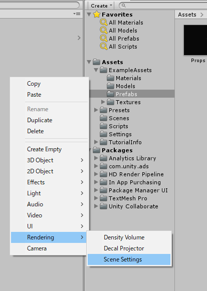Choose Copy from the context menu
Viewport: 207px width, 291px height.
(x=50, y=84)
